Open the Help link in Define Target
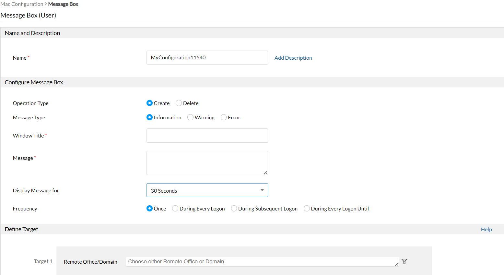Viewport: 504px width, 275px height. pyautogui.click(x=486, y=229)
